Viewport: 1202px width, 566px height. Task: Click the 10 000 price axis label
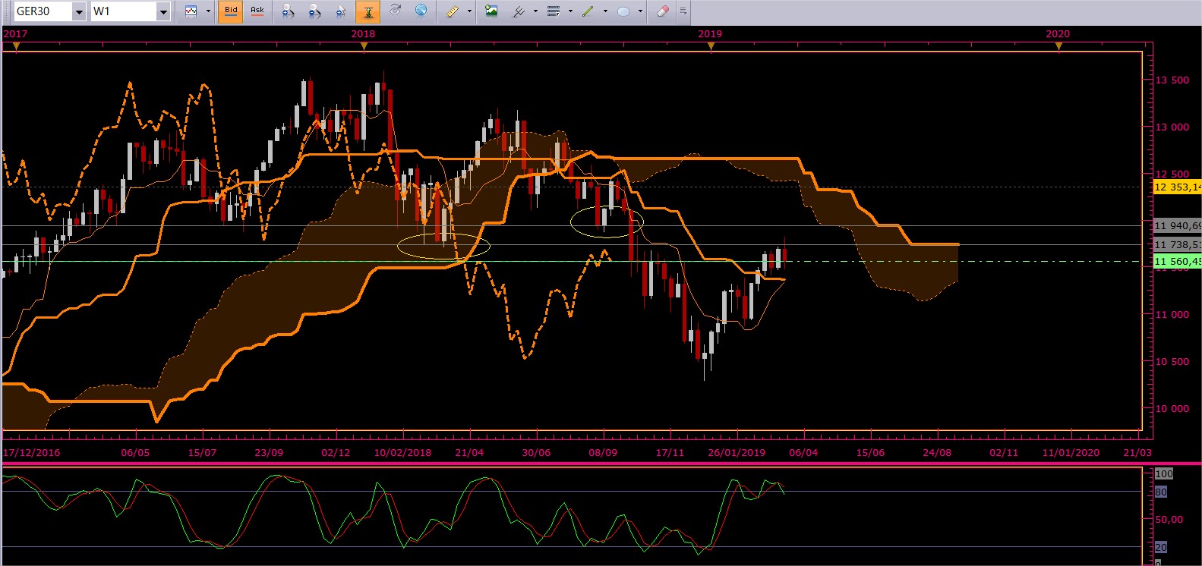(x=1172, y=409)
